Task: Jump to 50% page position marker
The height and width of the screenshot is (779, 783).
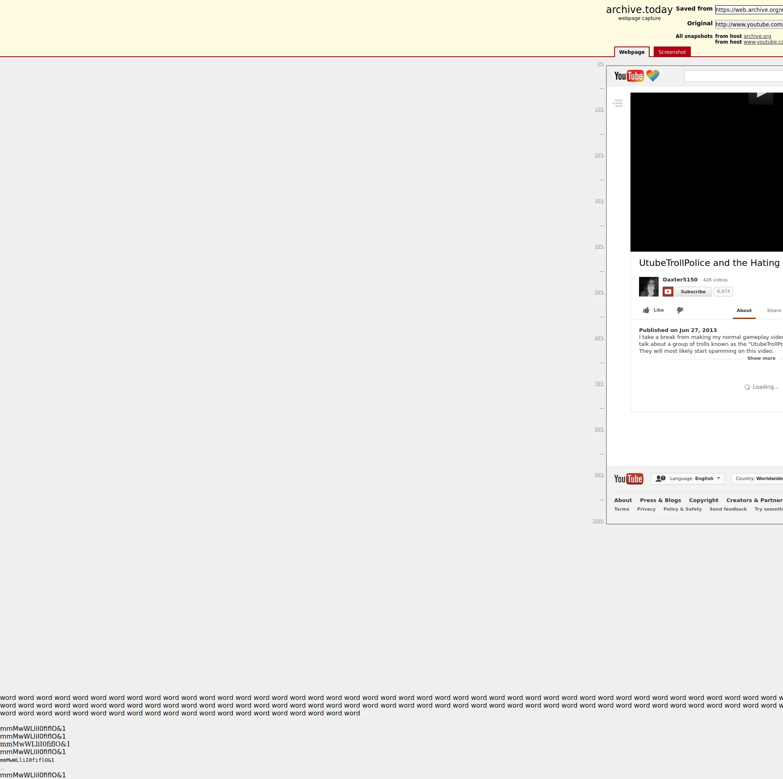Action: click(x=599, y=292)
